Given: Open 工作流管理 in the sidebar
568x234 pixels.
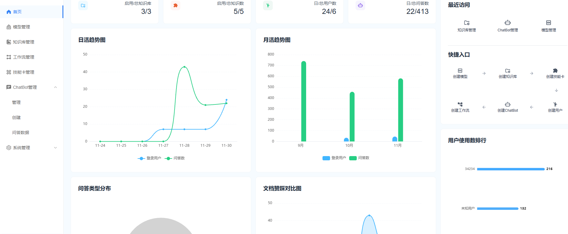Looking at the screenshot, I should [23, 57].
